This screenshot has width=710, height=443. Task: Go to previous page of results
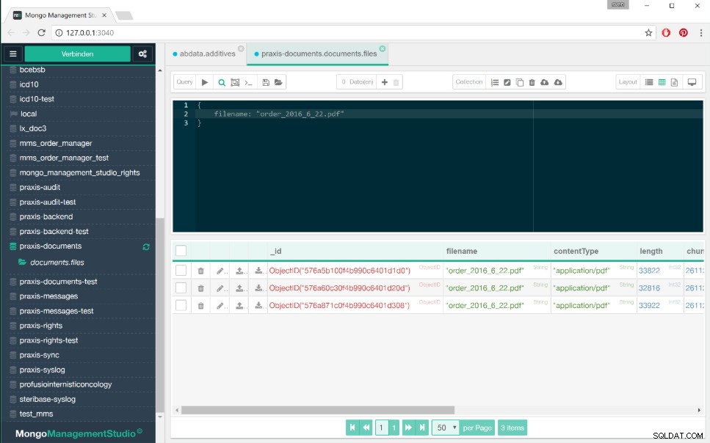(366, 428)
